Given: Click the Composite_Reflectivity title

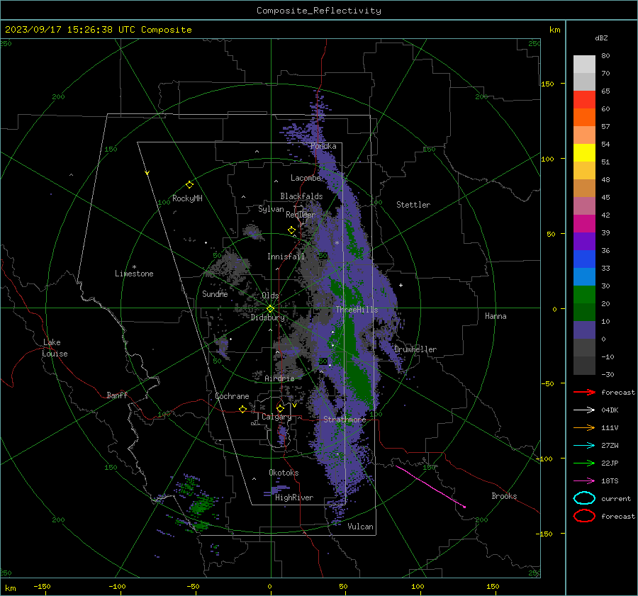Looking at the screenshot, I should tap(318, 11).
